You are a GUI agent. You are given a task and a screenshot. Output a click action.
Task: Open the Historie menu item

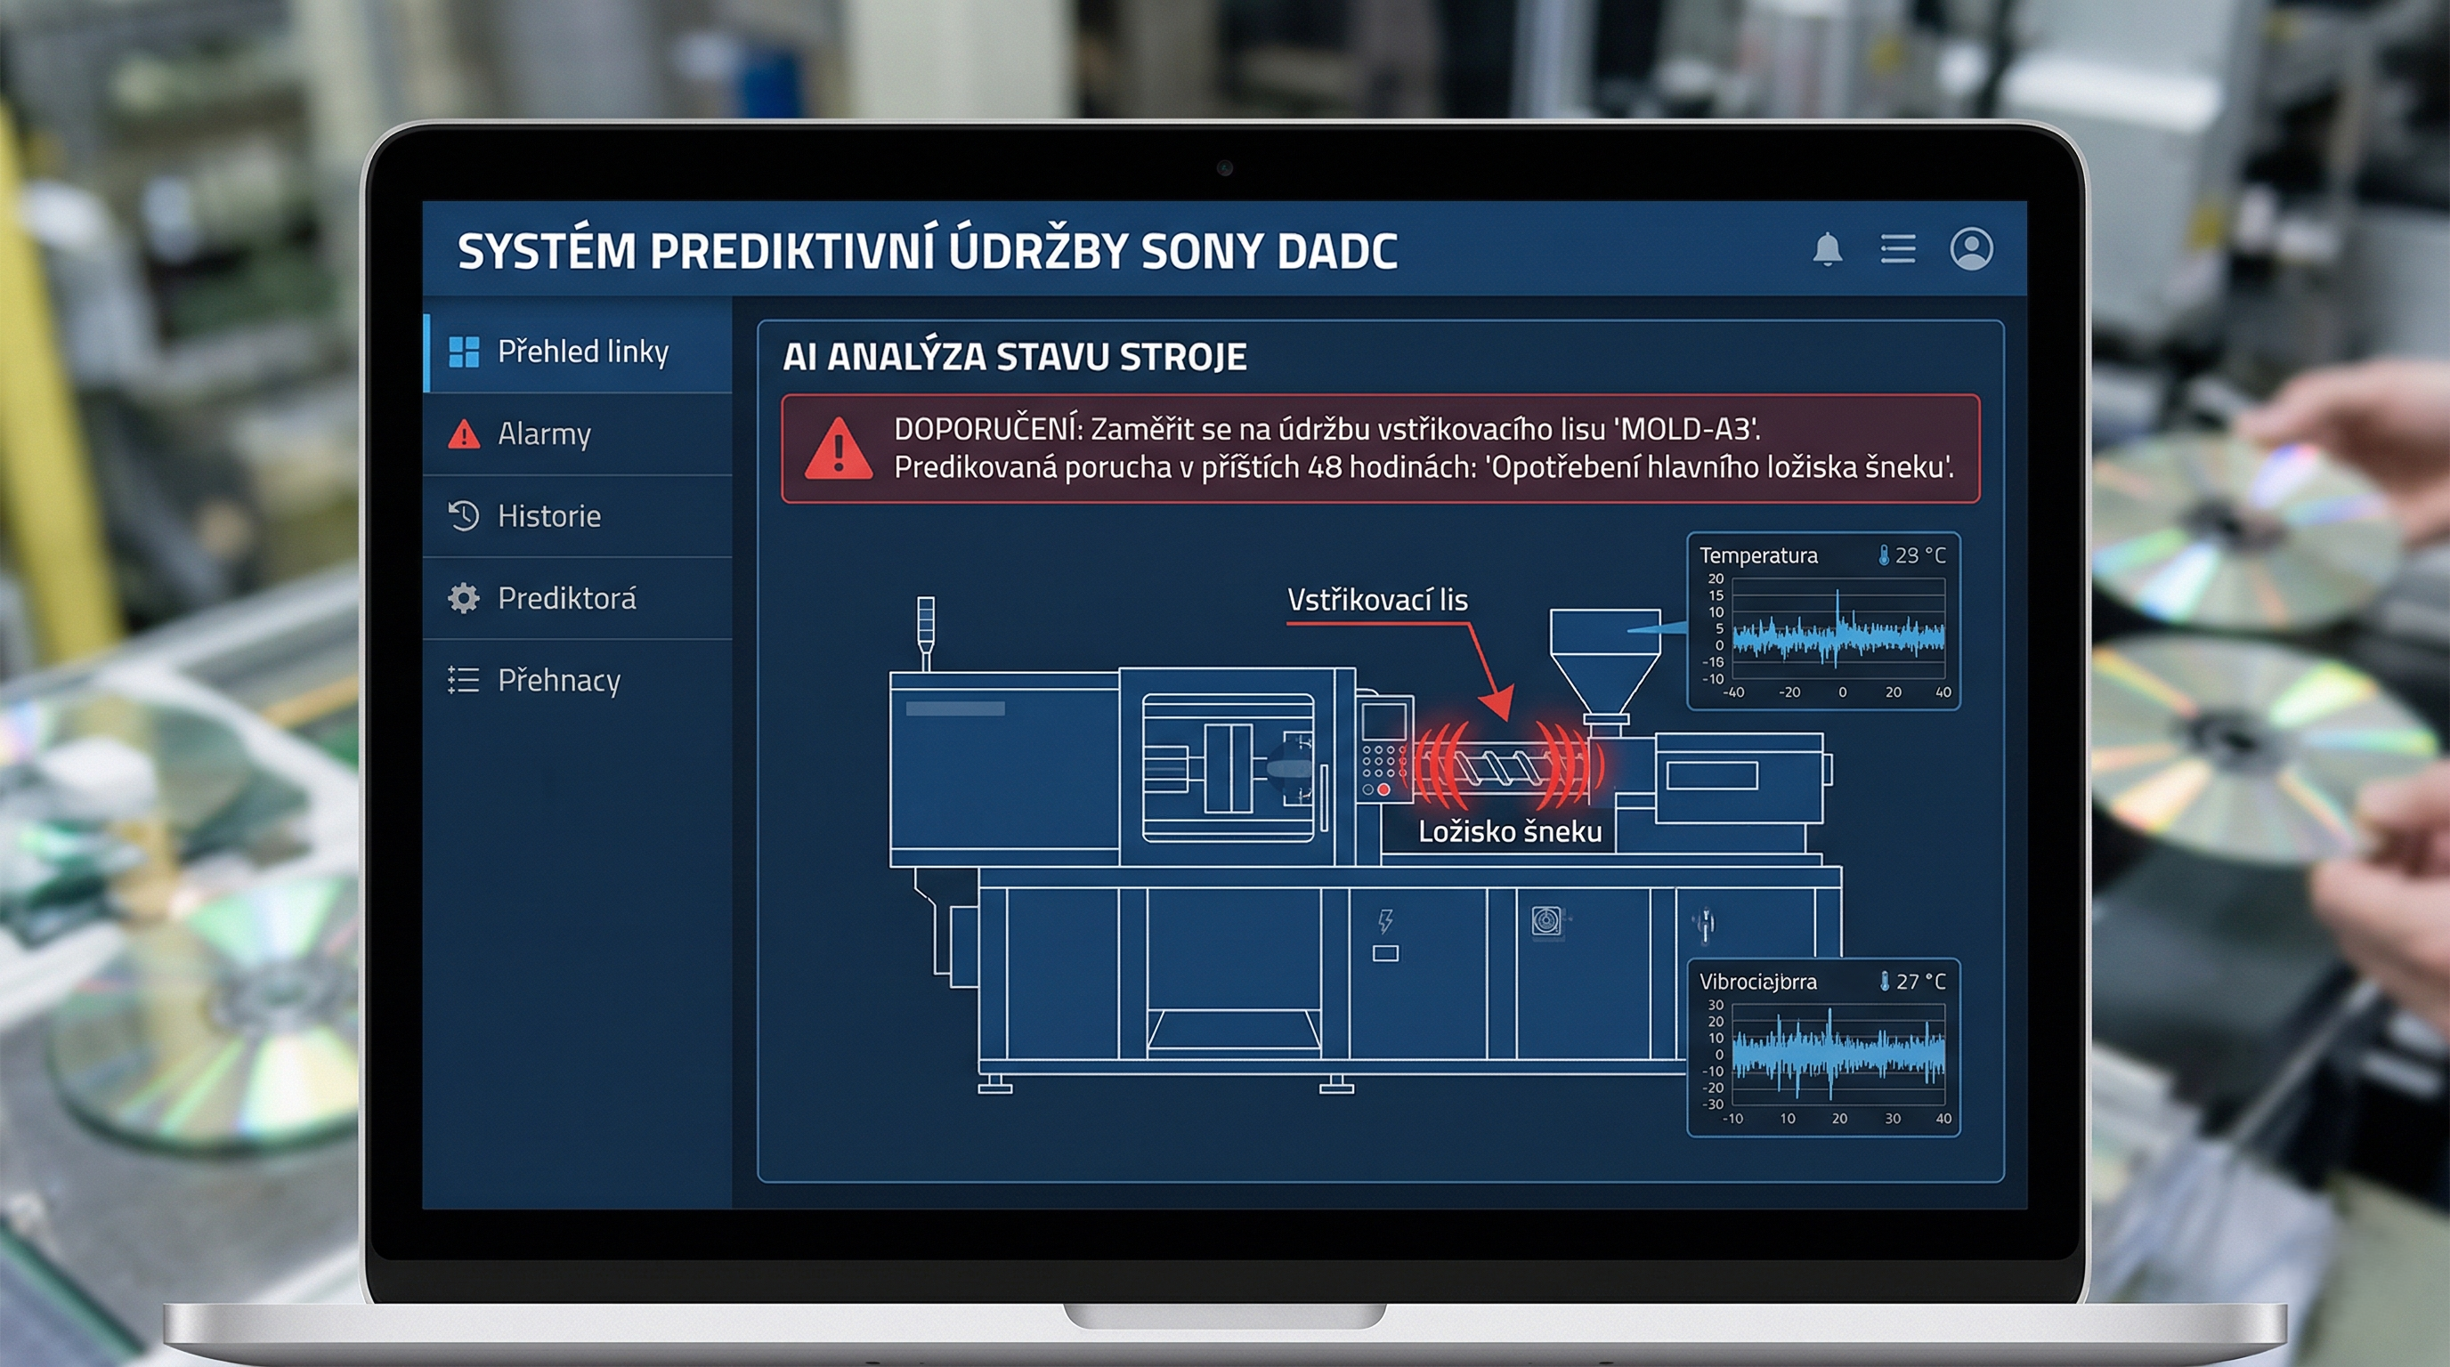579,515
